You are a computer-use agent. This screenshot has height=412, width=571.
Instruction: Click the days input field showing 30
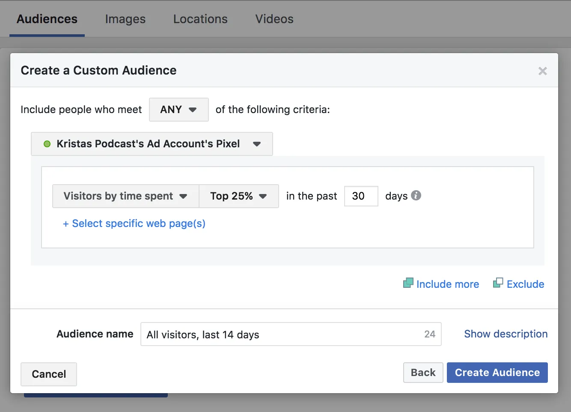click(361, 196)
